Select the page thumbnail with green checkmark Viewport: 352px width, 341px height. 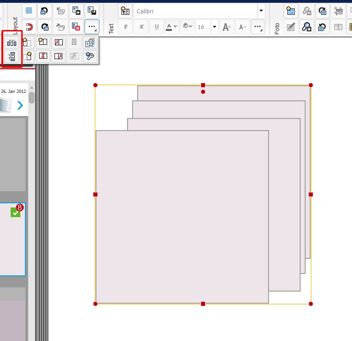click(x=12, y=239)
